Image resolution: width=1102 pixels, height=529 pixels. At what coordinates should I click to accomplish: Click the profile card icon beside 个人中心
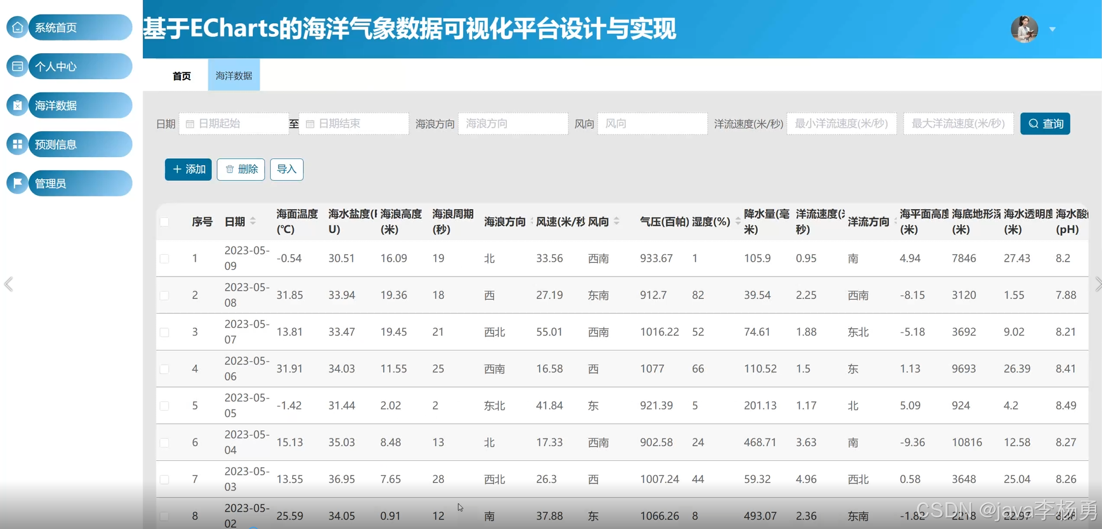point(17,66)
